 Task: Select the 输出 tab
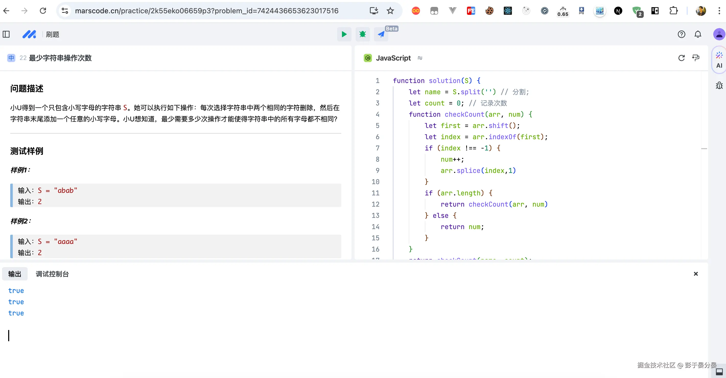click(x=15, y=274)
